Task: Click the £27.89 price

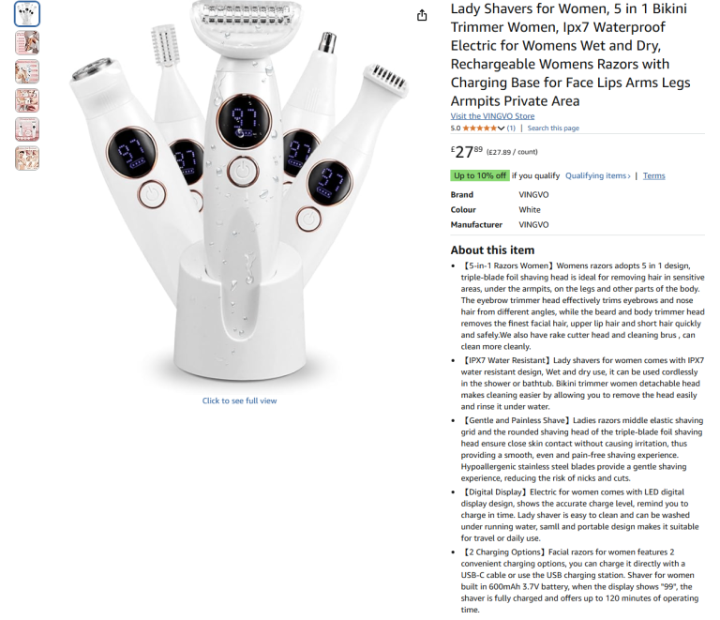Action: [467, 152]
